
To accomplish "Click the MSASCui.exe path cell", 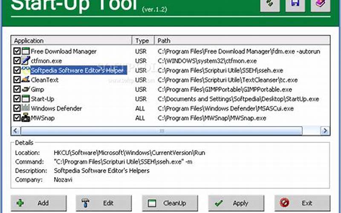I will tap(225, 109).
